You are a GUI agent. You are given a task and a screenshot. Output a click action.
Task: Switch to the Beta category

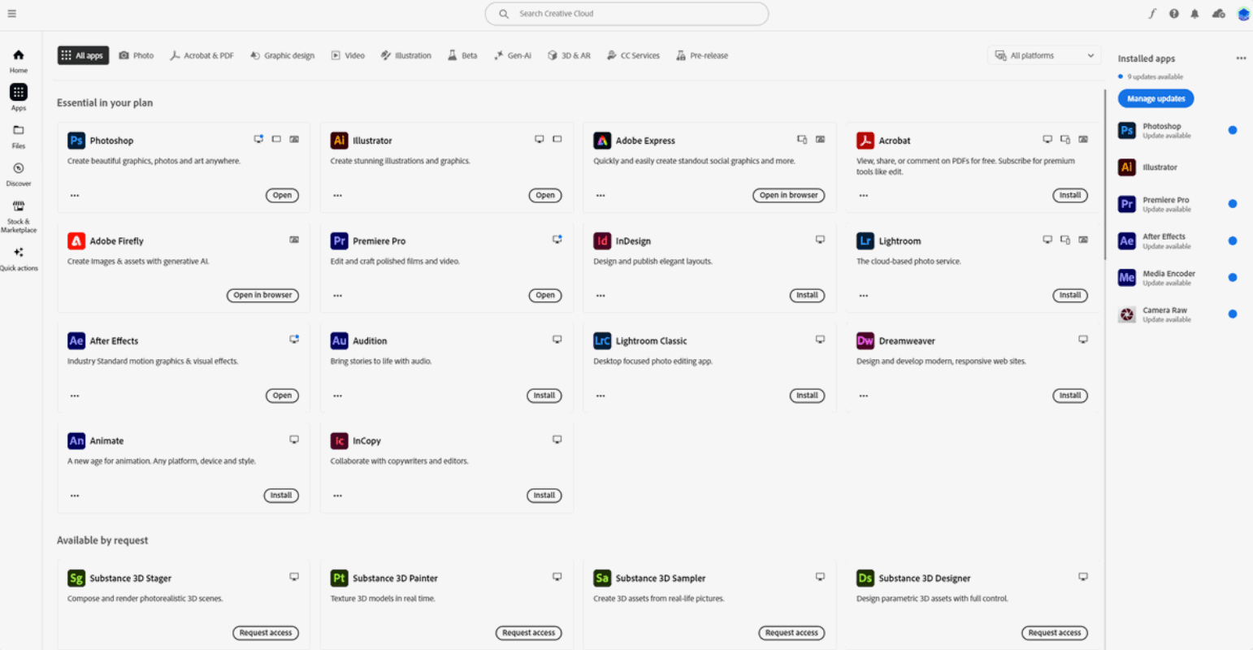462,55
